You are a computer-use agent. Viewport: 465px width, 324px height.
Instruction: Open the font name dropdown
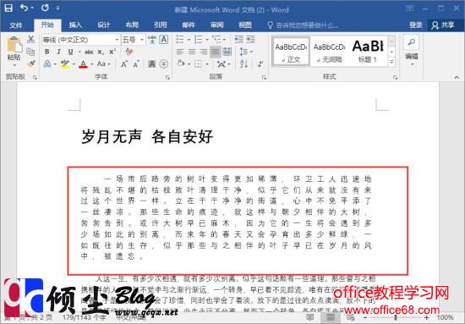coord(117,40)
